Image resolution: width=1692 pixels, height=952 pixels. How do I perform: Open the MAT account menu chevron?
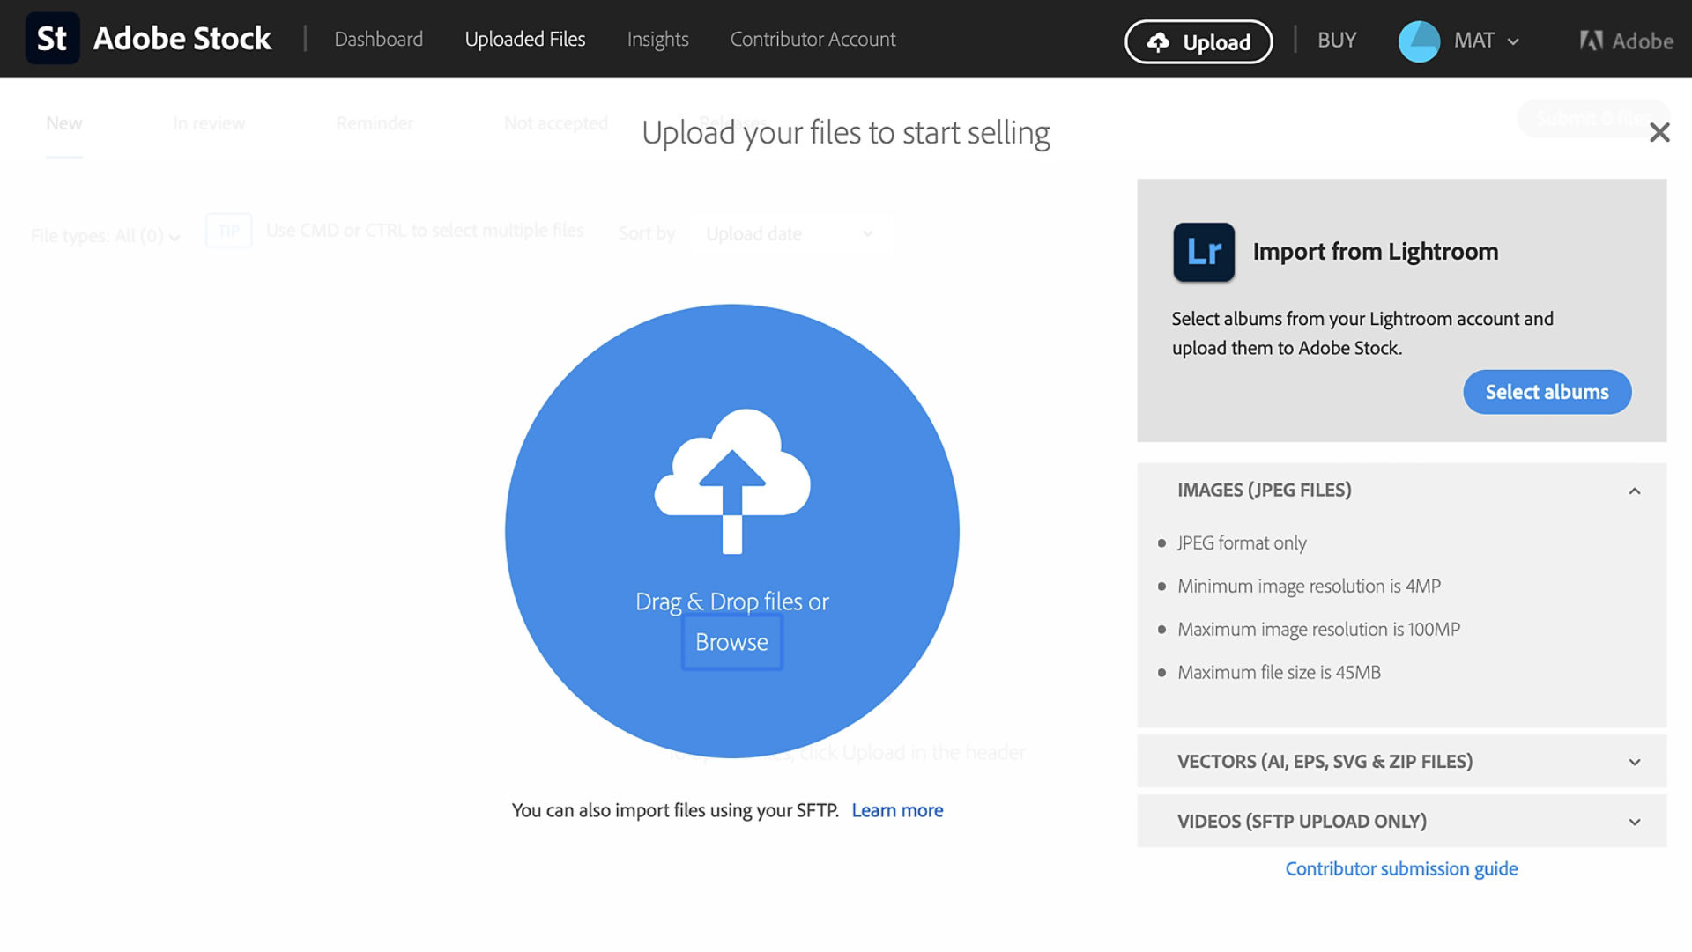tap(1512, 41)
